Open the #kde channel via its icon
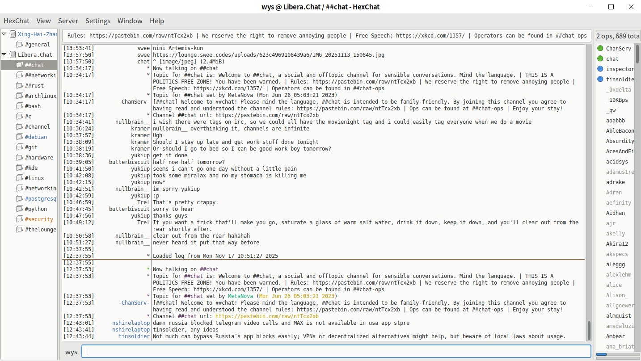Image resolution: width=641 pixels, height=361 pixels. 20,168
